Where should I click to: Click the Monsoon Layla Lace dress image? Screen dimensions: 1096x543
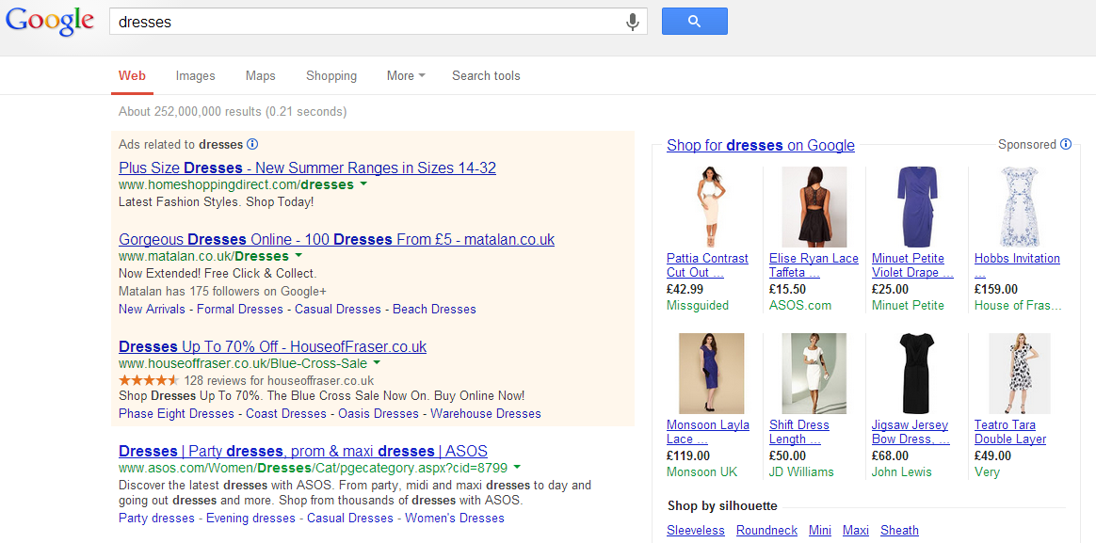tap(712, 374)
